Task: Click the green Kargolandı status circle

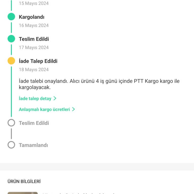Action: pyautogui.click(x=11, y=17)
